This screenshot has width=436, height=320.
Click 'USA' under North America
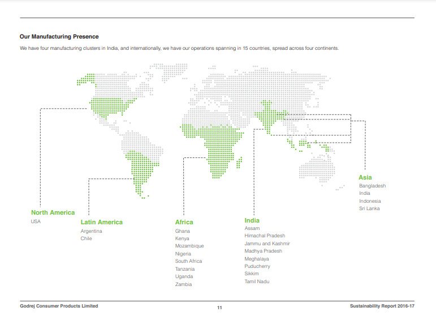point(36,221)
